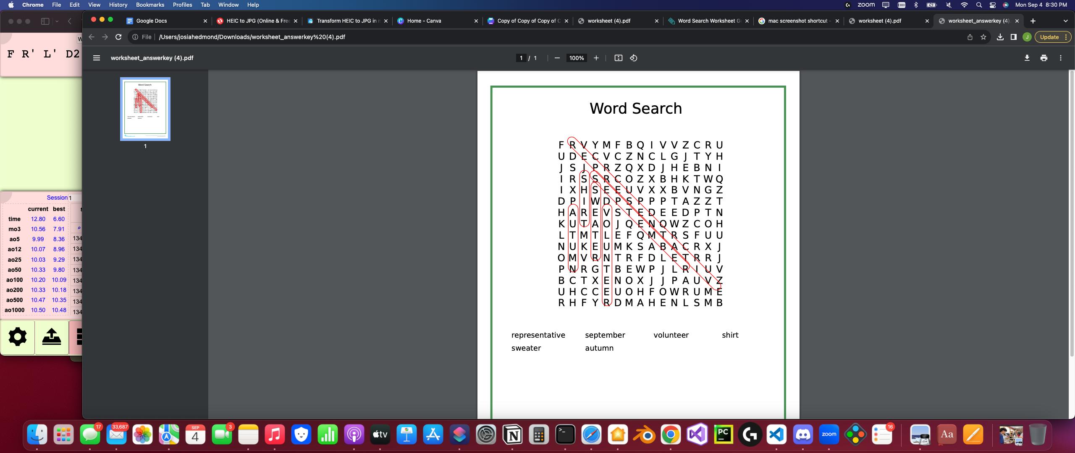This screenshot has width=1075, height=453.
Task: Open the Bookmarks menu in menu bar
Action: [150, 5]
